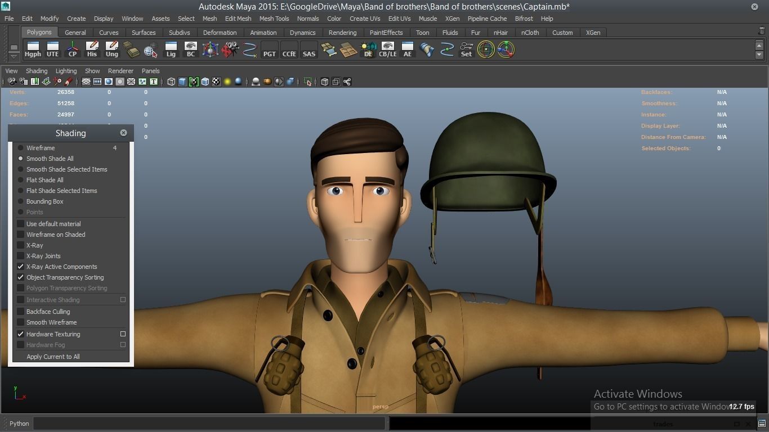Toggle film gate icon in panel toolbar

coord(97,82)
